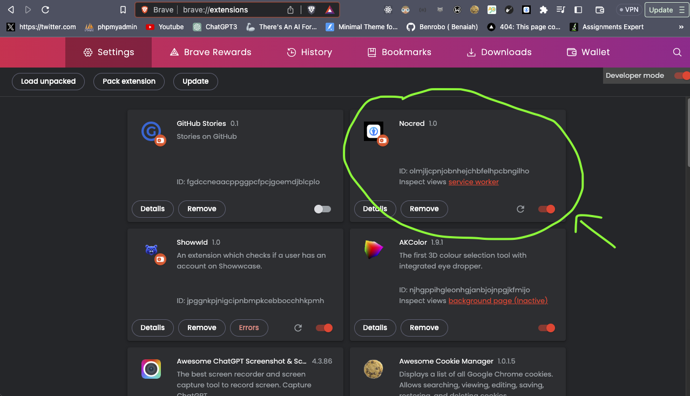Open the twitter.com bookmark
The image size is (690, 396).
41,26
